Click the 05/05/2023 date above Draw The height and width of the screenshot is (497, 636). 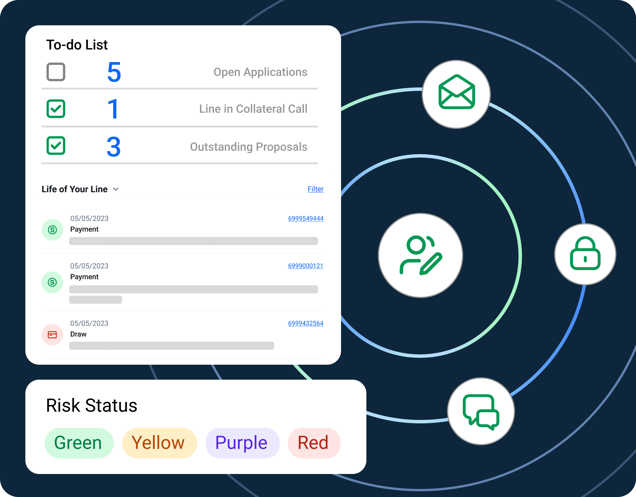89,323
